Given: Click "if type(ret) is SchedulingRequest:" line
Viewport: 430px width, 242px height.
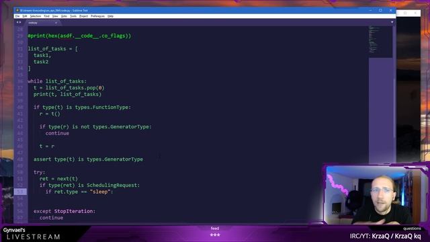Looking at the screenshot, I should pyautogui.click(x=89, y=186).
